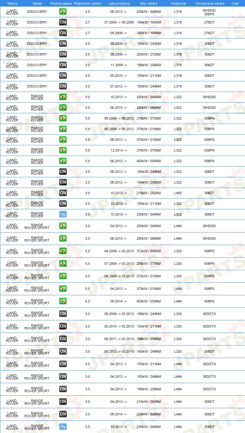The width and height of the screenshot is (245, 433).
Task: Click diesel icon in Discovery 180kW / 245KM row
Action: [x=63, y=44]
